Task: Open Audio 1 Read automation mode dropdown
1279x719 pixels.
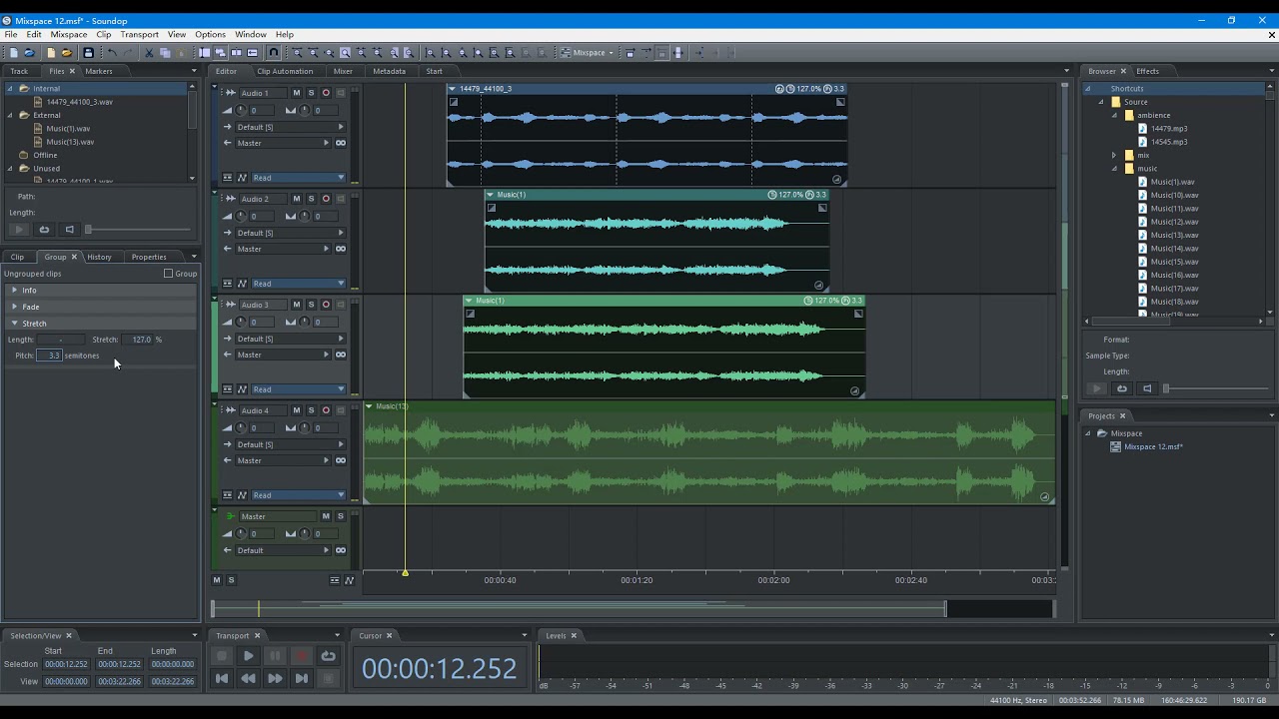Action: pyautogui.click(x=298, y=178)
